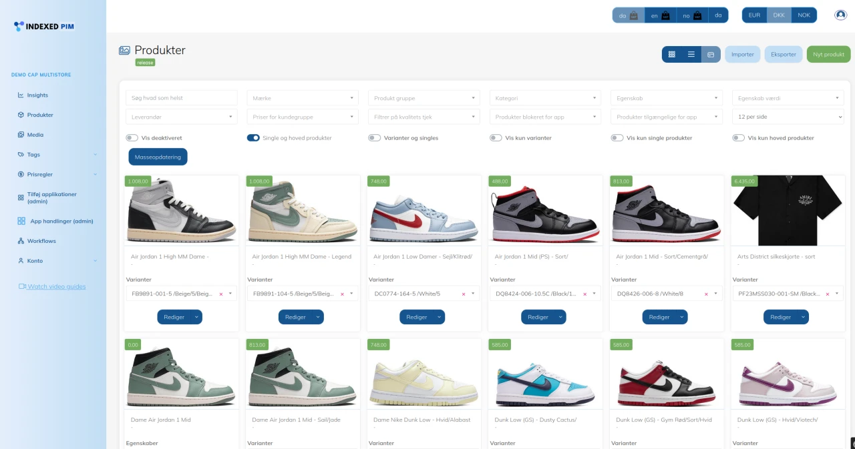
Task: Open Produkter in the sidebar
Action: click(40, 115)
